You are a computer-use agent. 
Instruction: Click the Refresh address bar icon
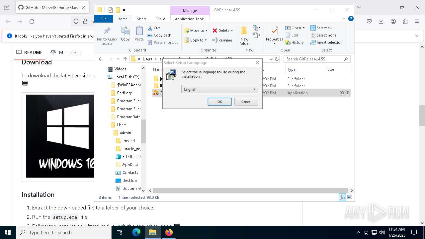tap(277, 59)
